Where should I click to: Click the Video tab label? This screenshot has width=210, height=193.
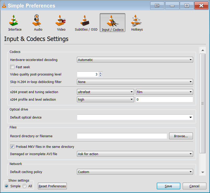61,29
